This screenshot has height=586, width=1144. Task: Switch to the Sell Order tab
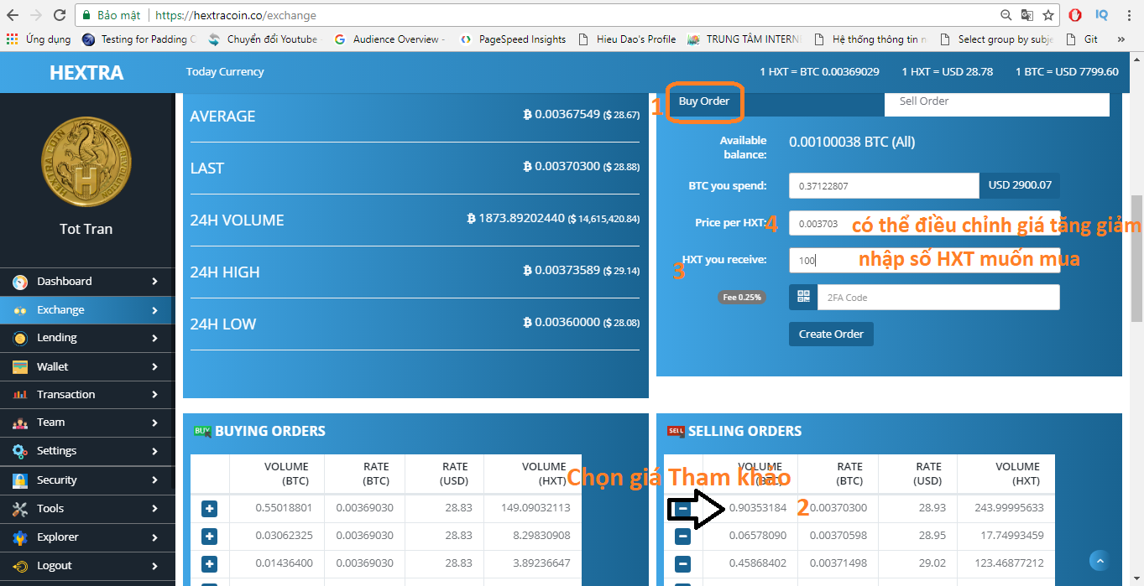tap(996, 101)
